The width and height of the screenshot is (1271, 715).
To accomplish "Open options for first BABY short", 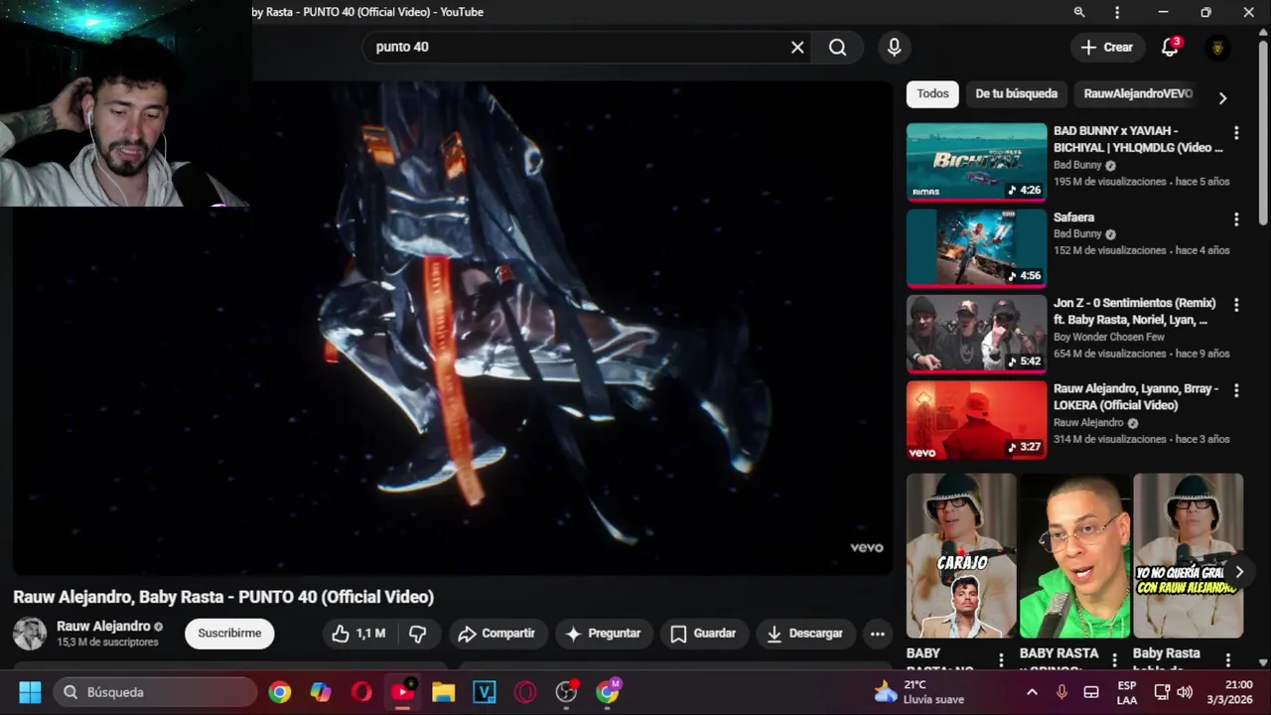I will click(x=1001, y=659).
